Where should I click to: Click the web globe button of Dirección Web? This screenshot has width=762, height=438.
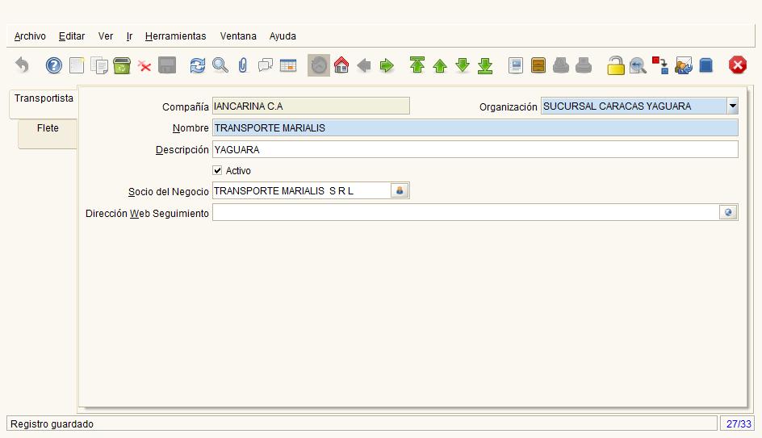[728, 212]
